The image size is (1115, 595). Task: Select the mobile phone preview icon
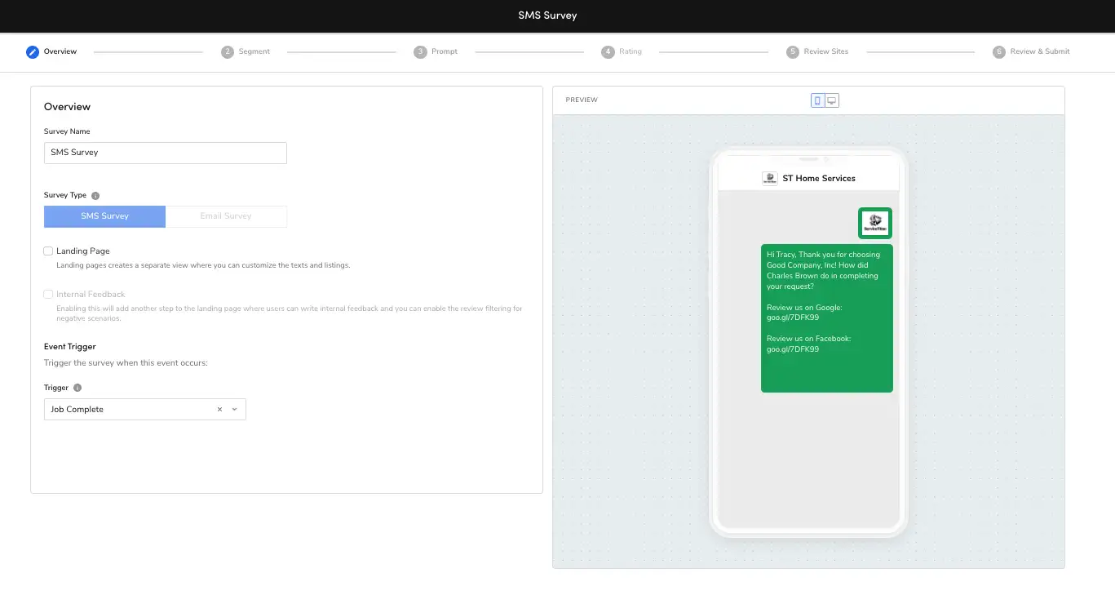coord(817,100)
